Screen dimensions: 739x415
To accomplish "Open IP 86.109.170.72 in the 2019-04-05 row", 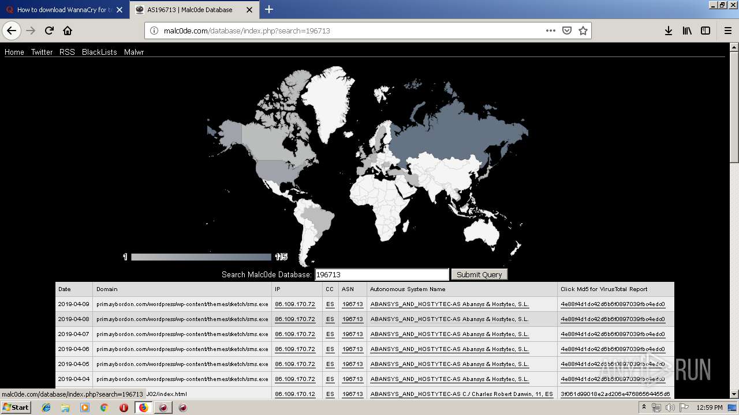I will point(295,364).
